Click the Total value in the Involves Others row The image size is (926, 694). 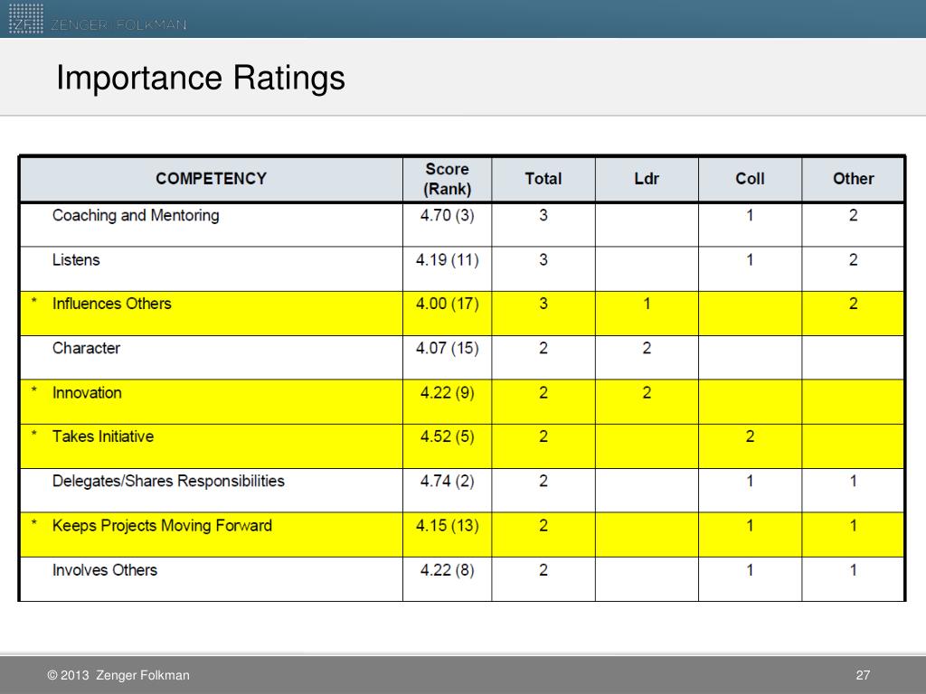click(x=543, y=570)
